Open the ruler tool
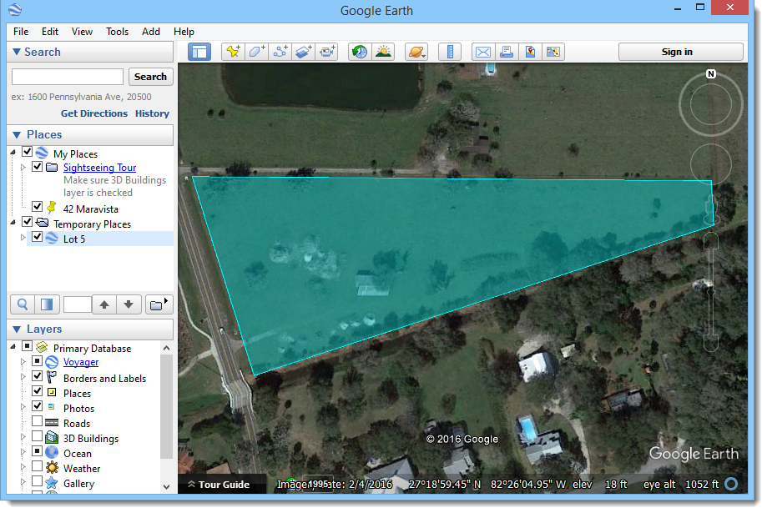The image size is (767, 513). [x=450, y=52]
